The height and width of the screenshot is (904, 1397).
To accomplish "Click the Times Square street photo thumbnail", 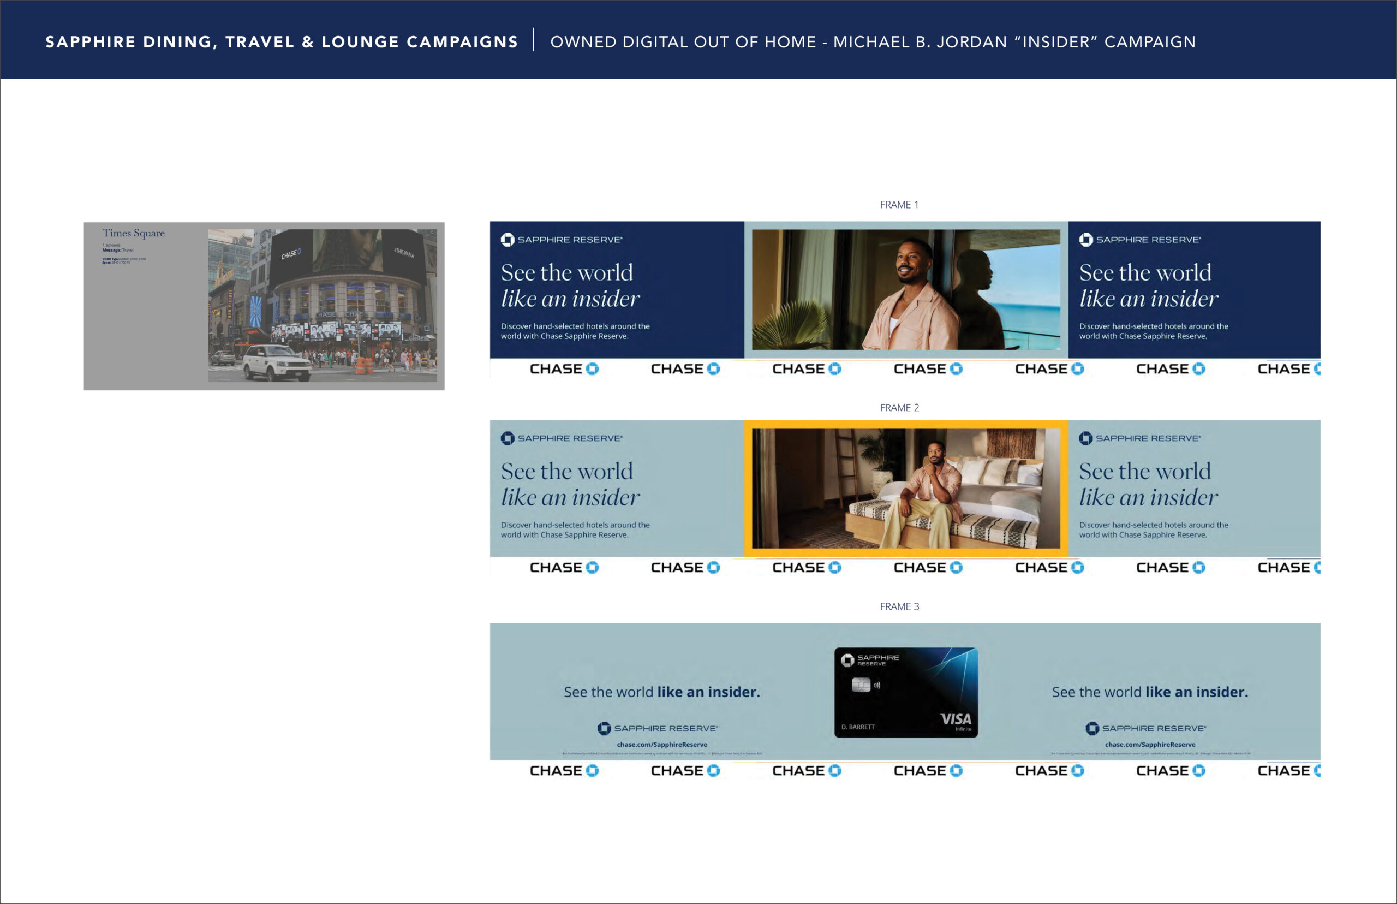I will (322, 305).
